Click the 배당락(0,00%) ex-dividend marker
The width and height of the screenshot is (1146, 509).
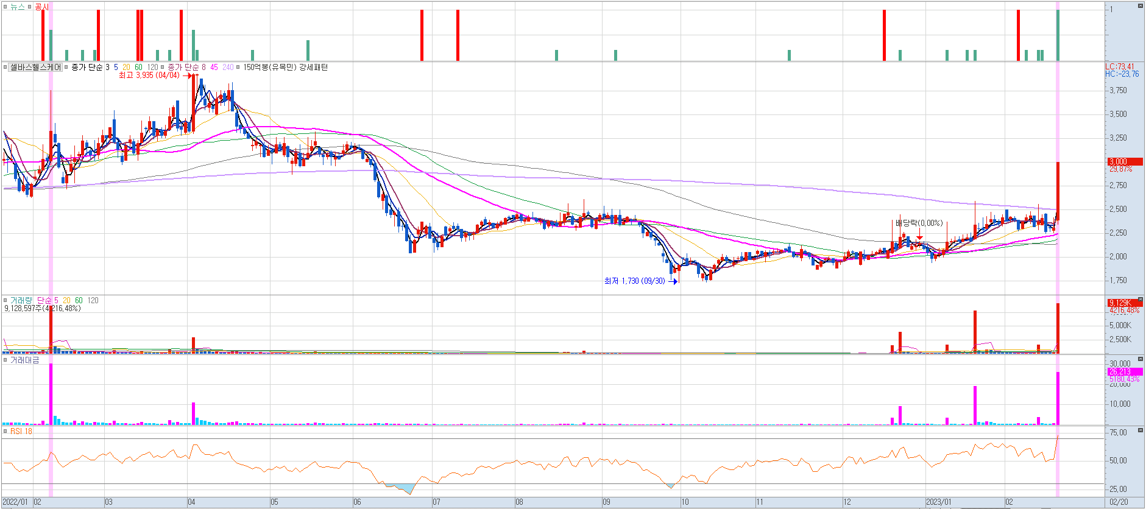(919, 223)
